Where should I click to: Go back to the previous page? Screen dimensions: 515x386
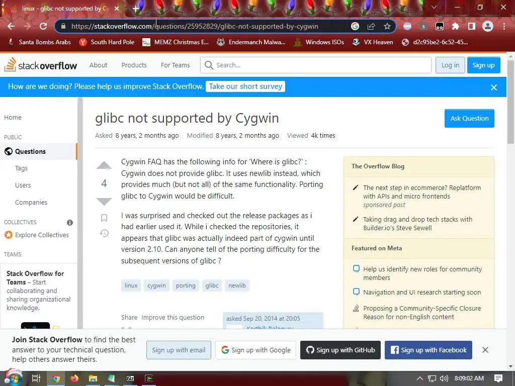pos(11,26)
